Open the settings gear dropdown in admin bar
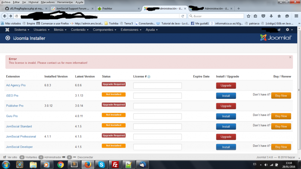The image size is (301, 169). 289,30
